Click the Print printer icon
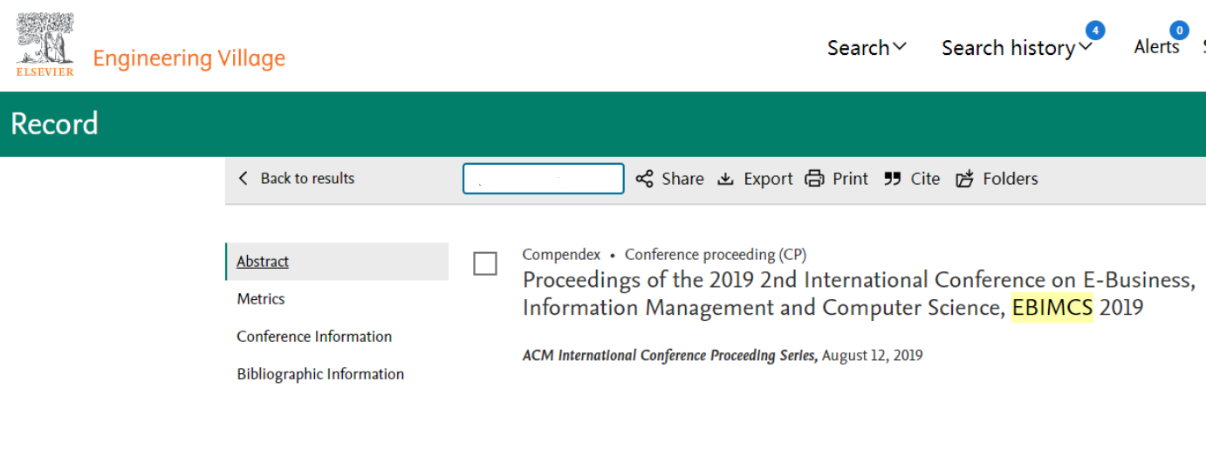 (x=814, y=179)
